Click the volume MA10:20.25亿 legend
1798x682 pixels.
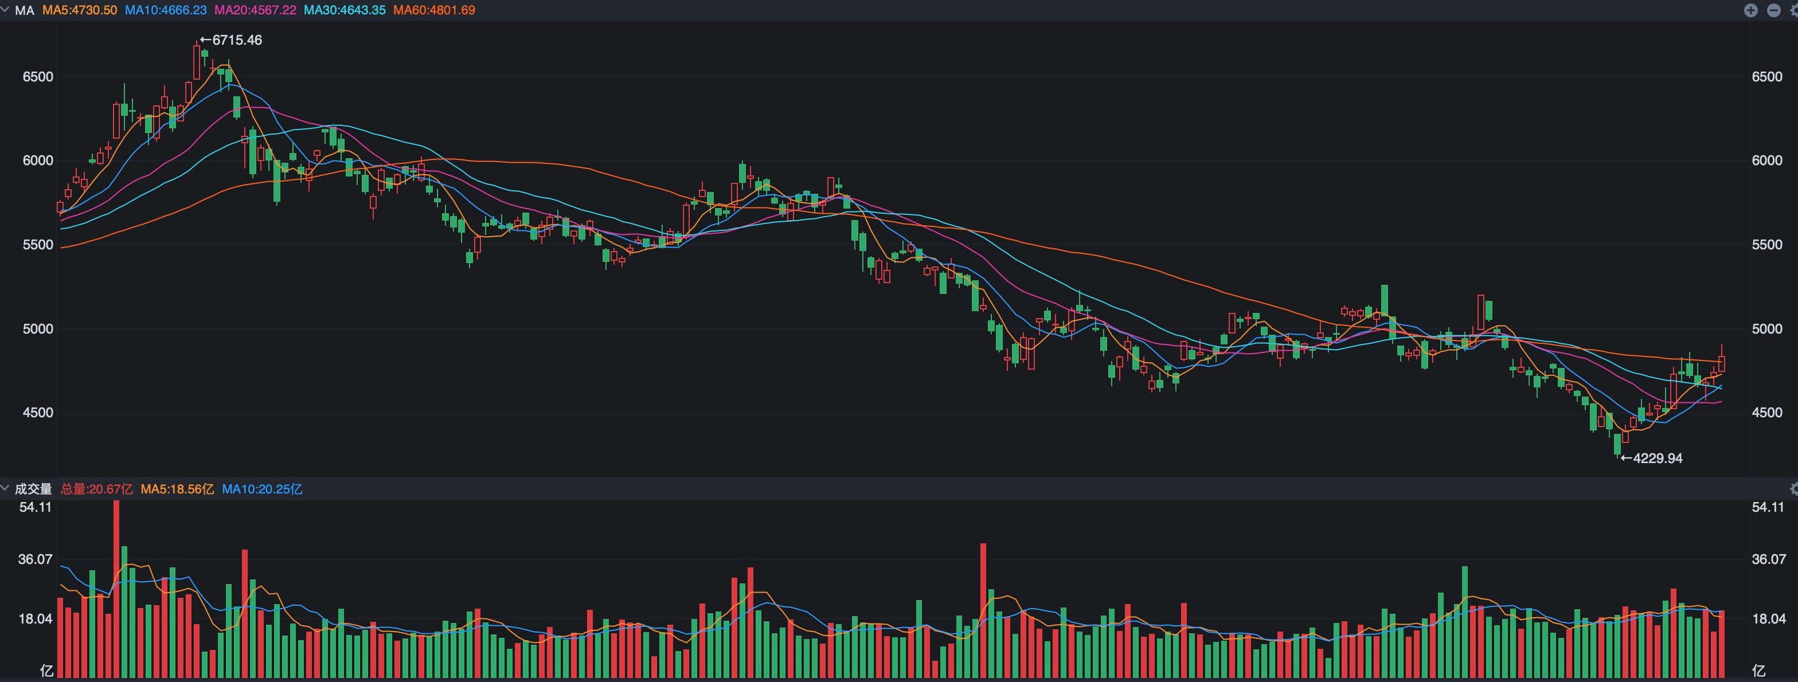point(263,489)
